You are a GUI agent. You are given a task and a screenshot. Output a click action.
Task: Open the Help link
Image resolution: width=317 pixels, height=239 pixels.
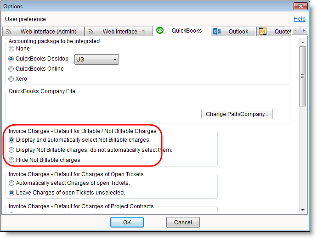click(299, 19)
